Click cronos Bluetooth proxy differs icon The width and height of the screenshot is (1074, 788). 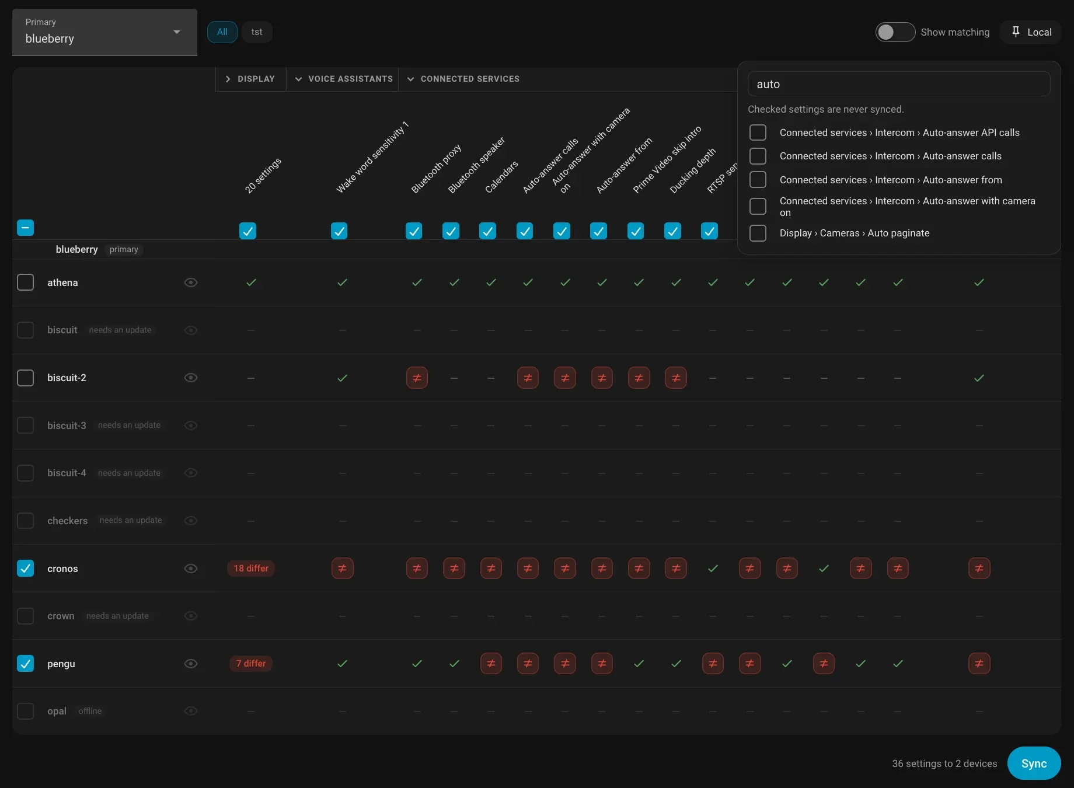(x=417, y=569)
